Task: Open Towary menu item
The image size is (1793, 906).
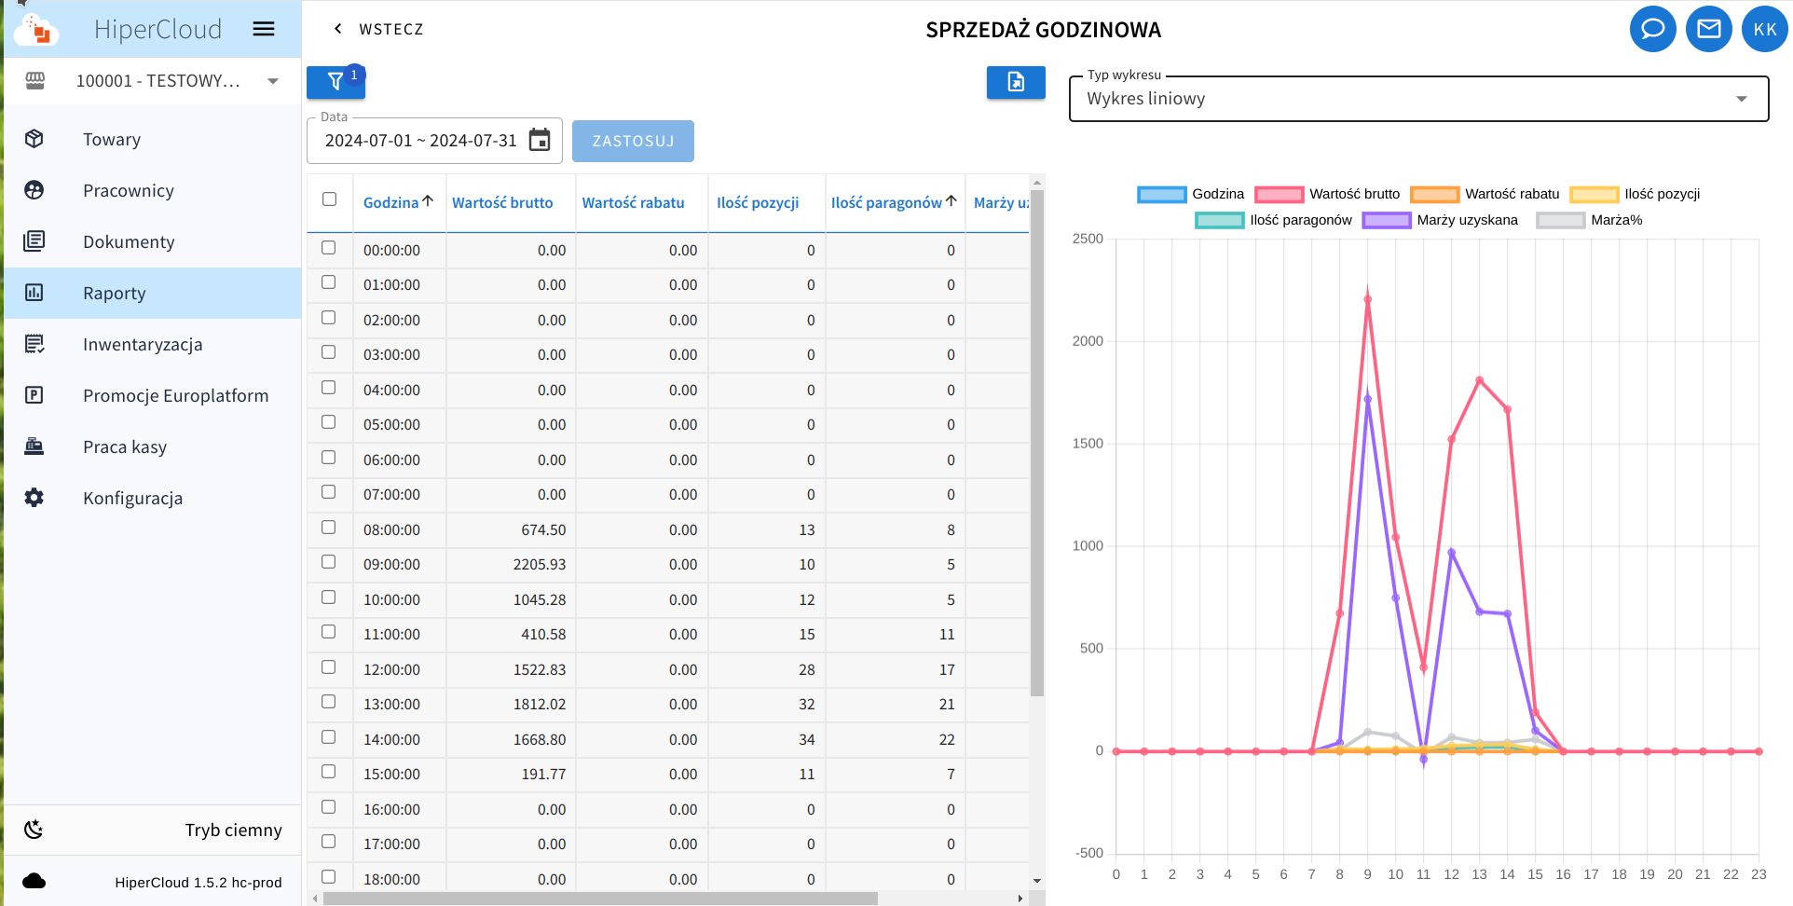Action: point(152,139)
